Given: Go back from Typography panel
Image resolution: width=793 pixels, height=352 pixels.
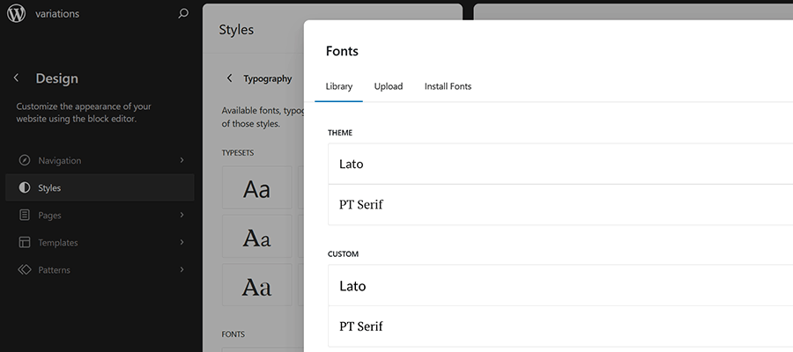Looking at the screenshot, I should point(230,78).
